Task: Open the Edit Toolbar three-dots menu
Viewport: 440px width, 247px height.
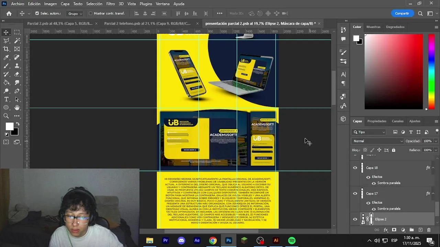Action: 17,116
